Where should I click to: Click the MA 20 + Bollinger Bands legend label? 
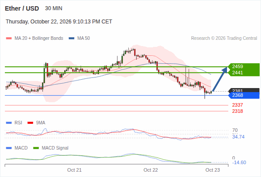(x=39, y=38)
